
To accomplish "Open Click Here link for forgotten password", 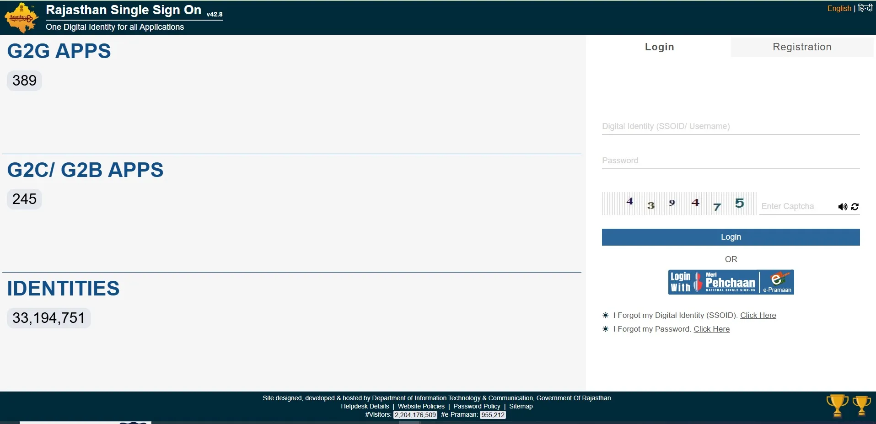I will click(711, 329).
